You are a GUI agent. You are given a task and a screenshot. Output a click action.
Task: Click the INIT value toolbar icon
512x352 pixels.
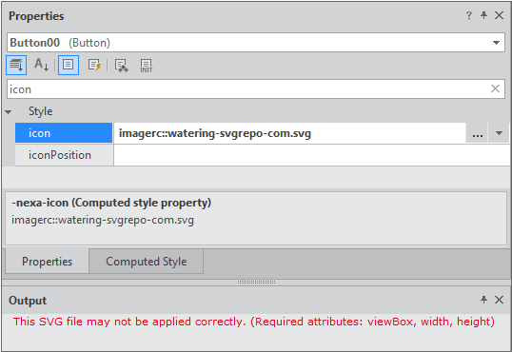pyautogui.click(x=147, y=66)
